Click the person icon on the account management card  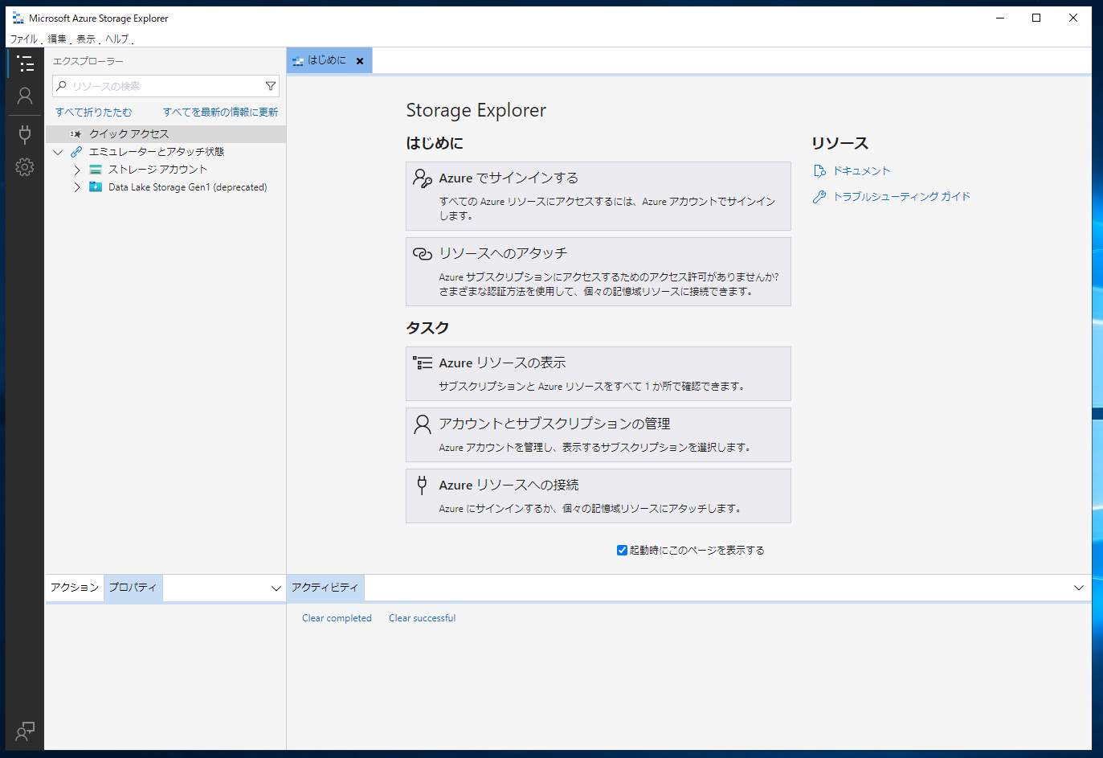(x=423, y=424)
